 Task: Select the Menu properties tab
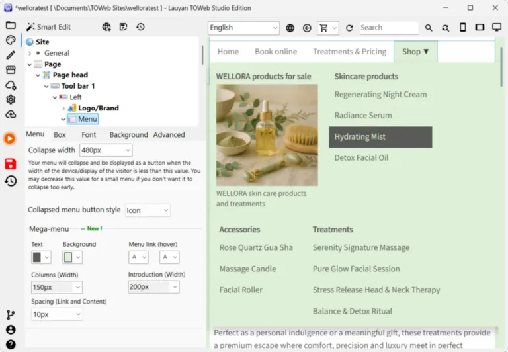pos(35,134)
